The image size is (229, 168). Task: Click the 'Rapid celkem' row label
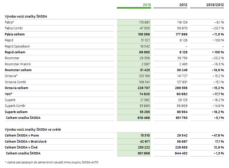pyautogui.click(x=15, y=52)
